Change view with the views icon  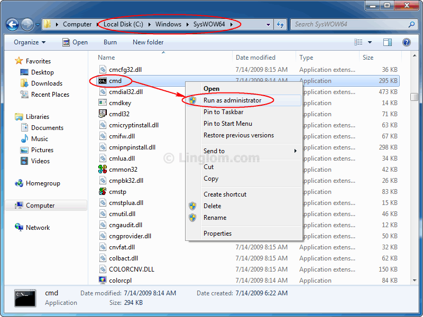pos(358,42)
